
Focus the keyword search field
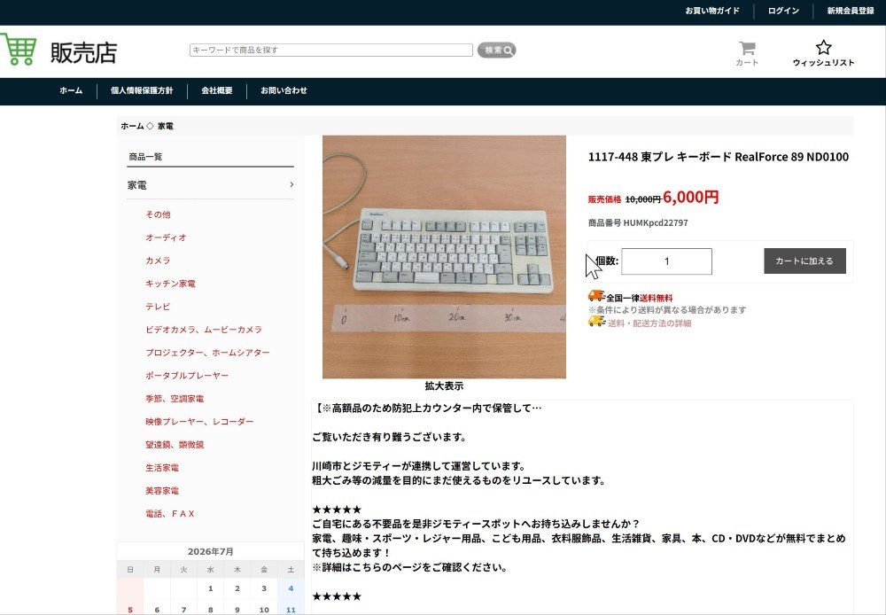click(331, 50)
